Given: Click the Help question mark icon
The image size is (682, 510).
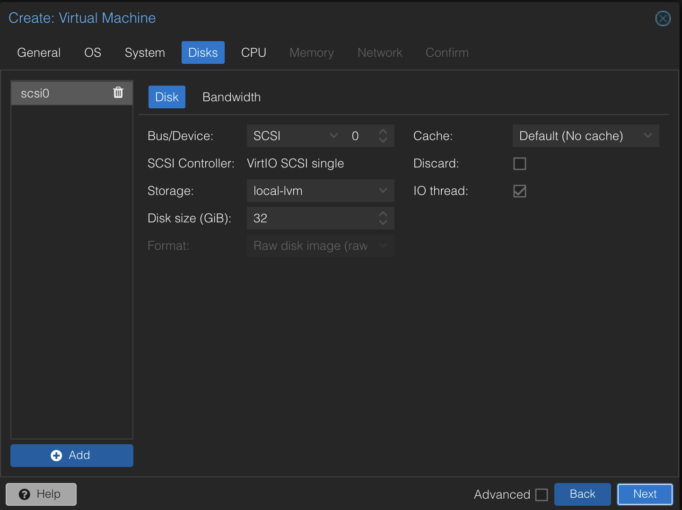Looking at the screenshot, I should tap(24, 494).
